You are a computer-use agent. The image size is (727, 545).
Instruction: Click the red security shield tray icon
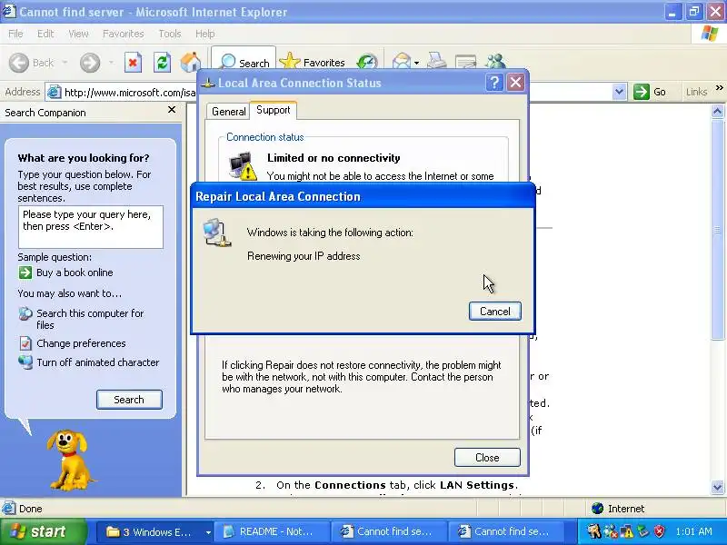[659, 531]
